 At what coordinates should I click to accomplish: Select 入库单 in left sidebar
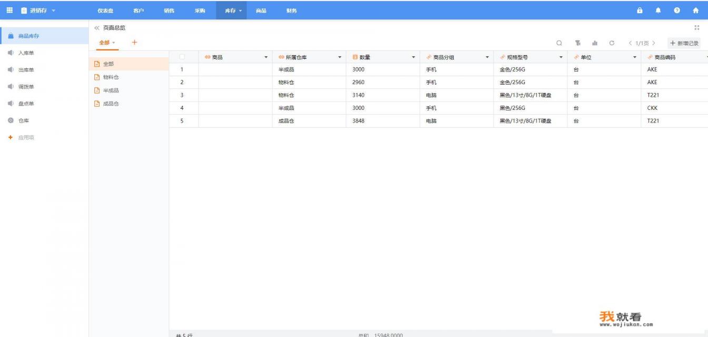click(26, 53)
